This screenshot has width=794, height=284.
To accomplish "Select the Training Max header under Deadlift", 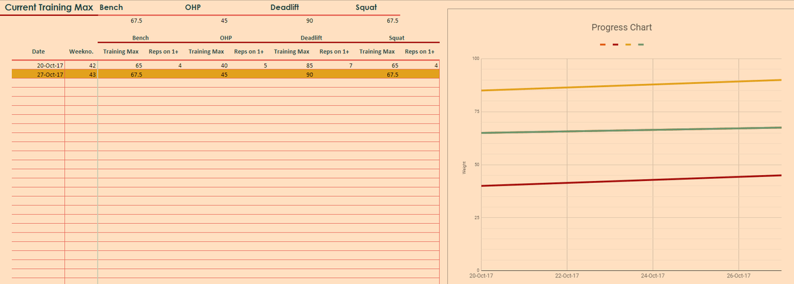I will click(x=292, y=52).
